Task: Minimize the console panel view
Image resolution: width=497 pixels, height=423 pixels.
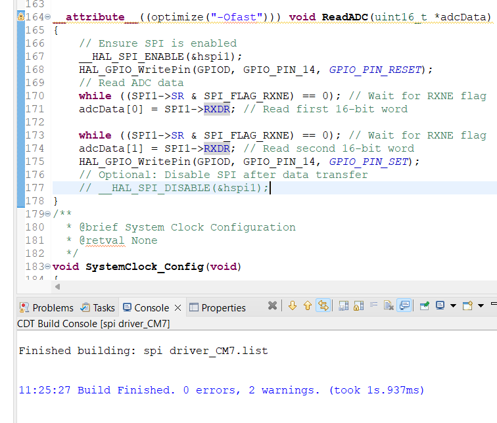Action: [x=494, y=304]
